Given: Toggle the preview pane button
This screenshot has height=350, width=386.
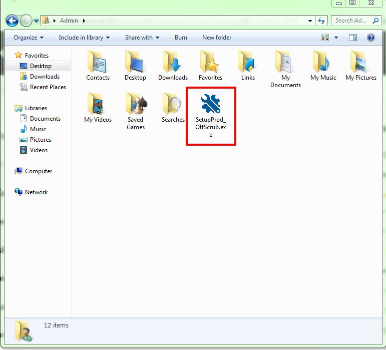Looking at the screenshot, I should tap(353, 38).
